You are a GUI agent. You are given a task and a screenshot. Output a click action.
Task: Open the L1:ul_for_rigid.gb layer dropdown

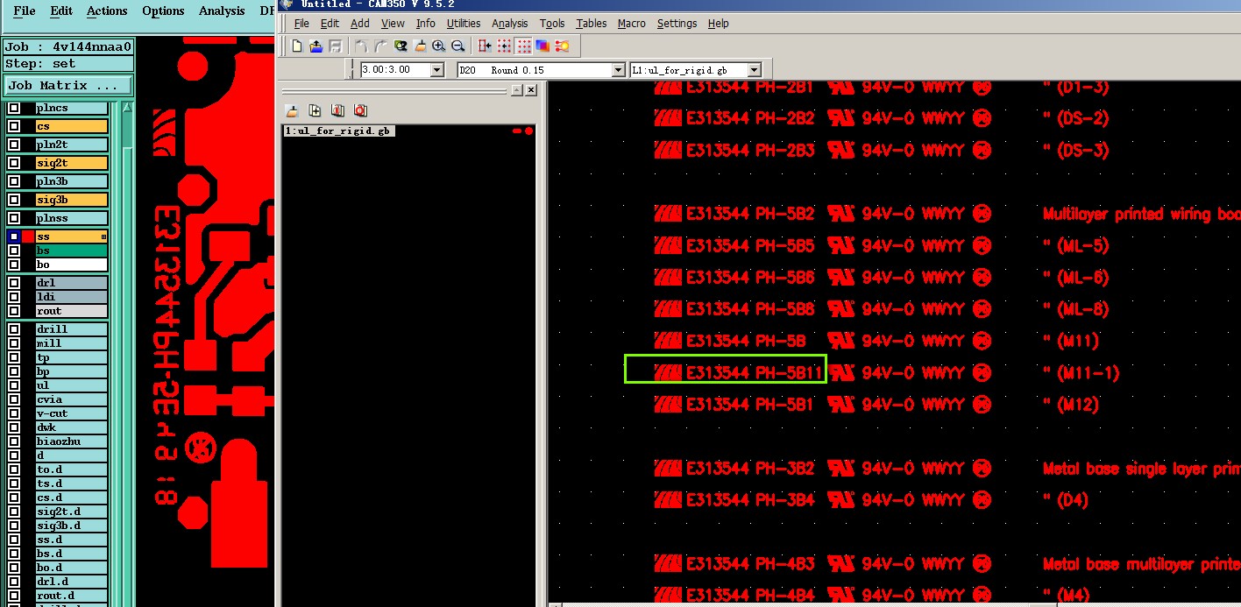coord(755,70)
